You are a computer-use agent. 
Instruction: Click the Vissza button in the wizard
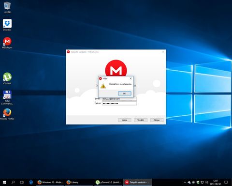tap(125, 120)
